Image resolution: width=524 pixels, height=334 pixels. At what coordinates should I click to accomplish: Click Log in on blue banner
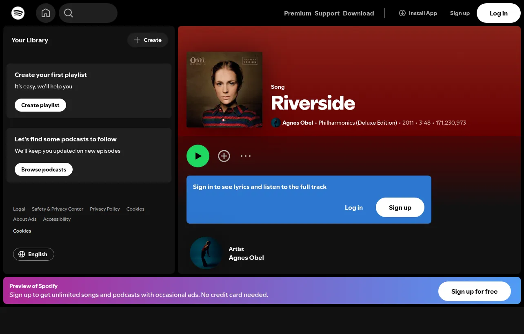354,208
